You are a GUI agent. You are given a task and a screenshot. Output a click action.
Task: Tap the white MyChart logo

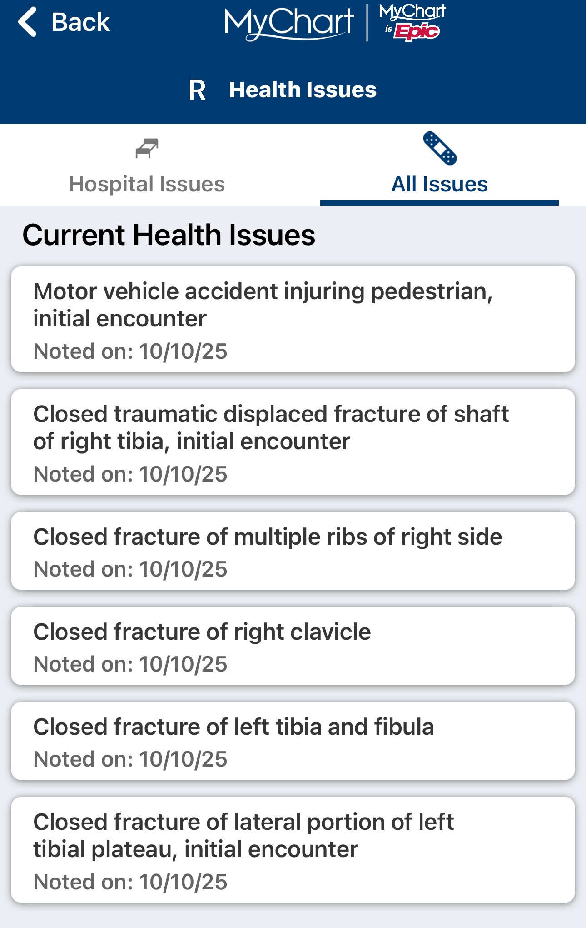pyautogui.click(x=289, y=23)
